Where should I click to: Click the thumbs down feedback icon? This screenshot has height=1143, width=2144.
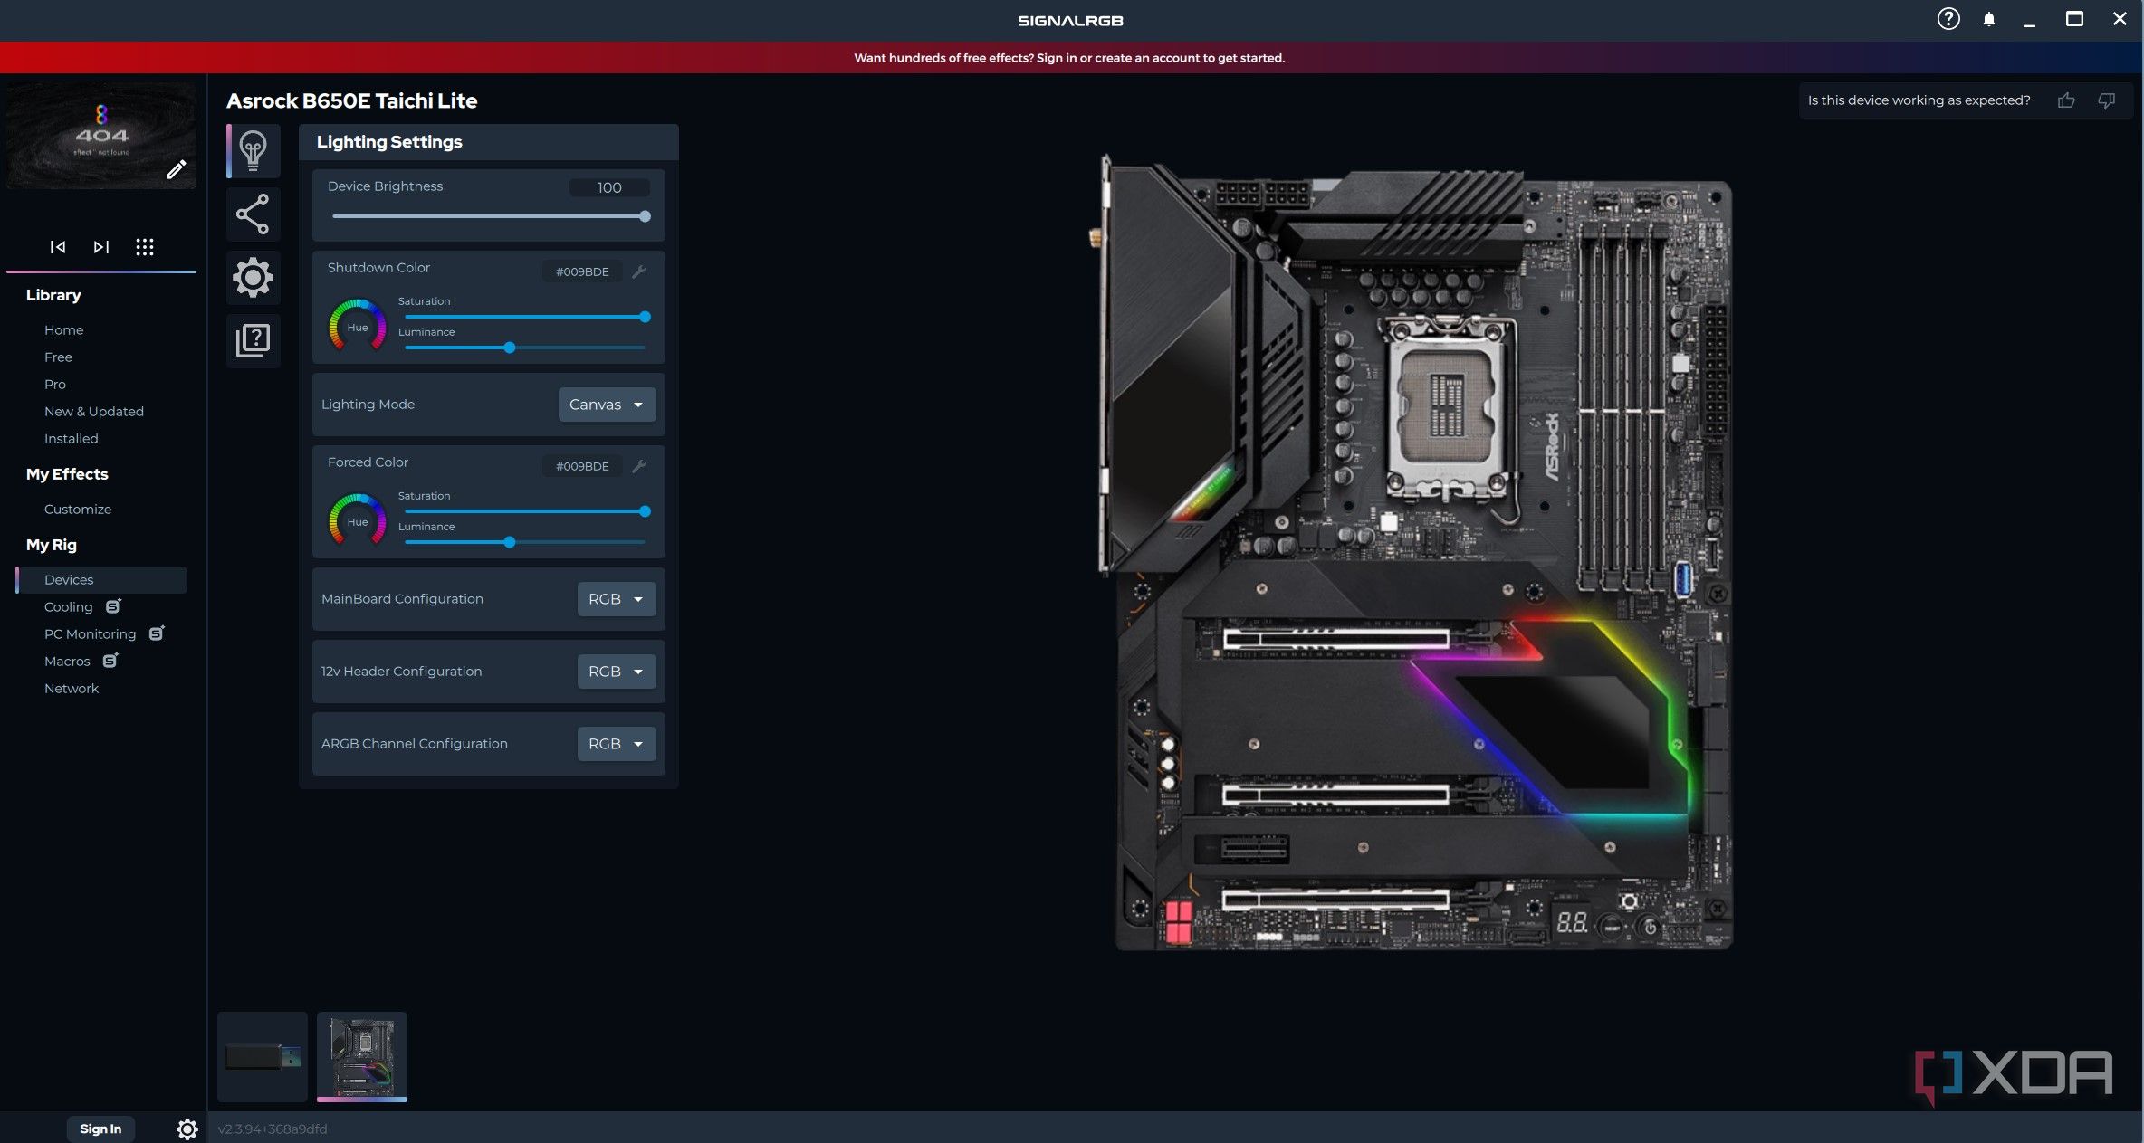tap(2106, 100)
